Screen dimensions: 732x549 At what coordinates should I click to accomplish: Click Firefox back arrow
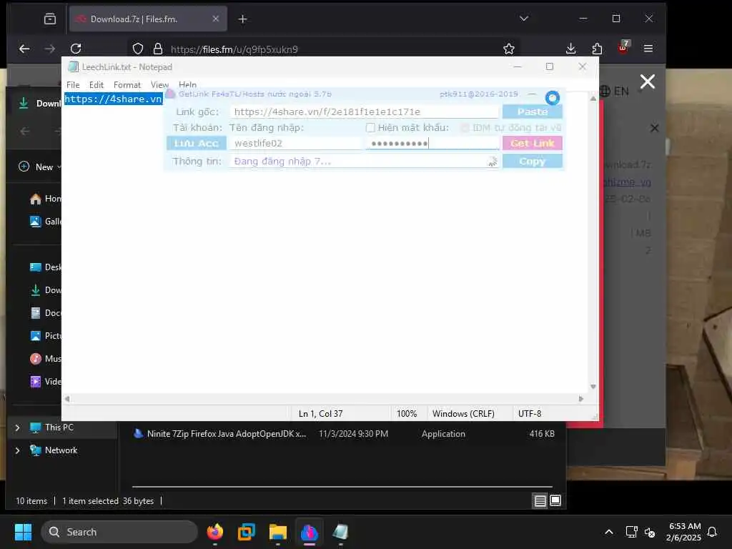click(x=24, y=49)
